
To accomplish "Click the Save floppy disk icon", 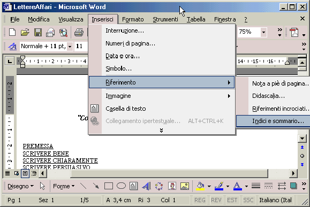I will pos(38,32).
